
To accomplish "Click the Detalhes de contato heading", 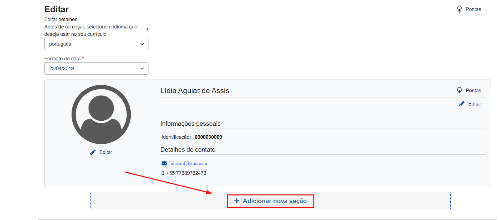I will (x=188, y=150).
